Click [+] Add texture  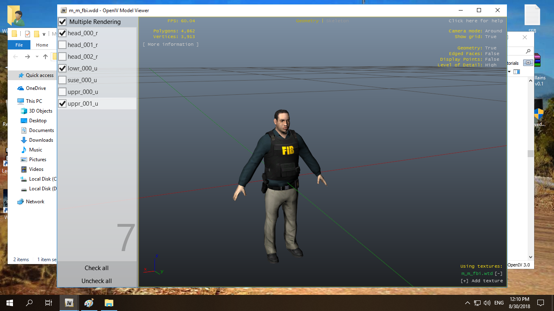[x=482, y=281]
